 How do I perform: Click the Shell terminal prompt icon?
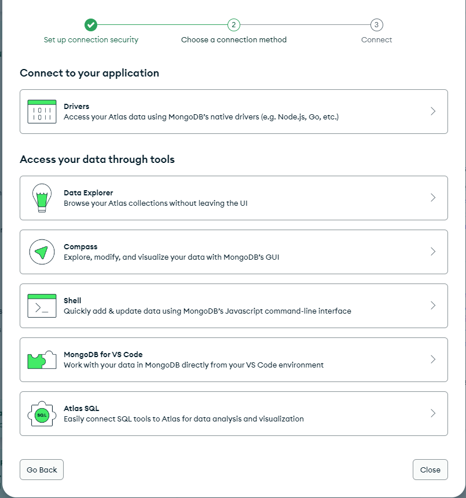pos(42,306)
